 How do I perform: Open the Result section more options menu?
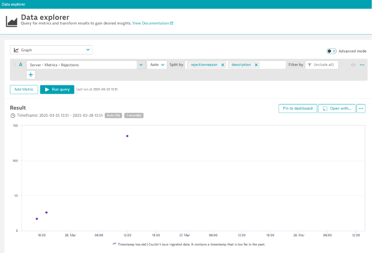coord(361,108)
